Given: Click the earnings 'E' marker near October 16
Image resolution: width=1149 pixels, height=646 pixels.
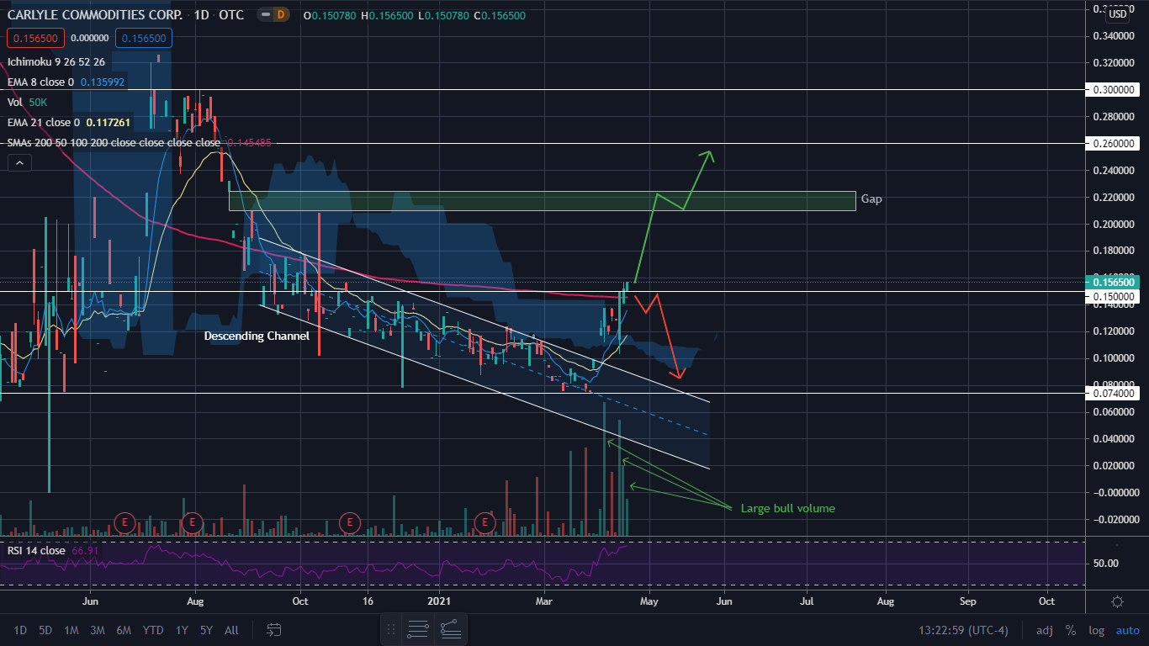Looking at the screenshot, I should tap(349, 522).
